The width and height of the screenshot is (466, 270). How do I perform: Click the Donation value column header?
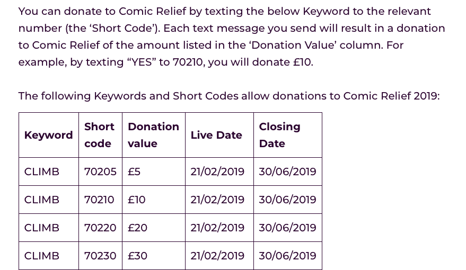[153, 135]
